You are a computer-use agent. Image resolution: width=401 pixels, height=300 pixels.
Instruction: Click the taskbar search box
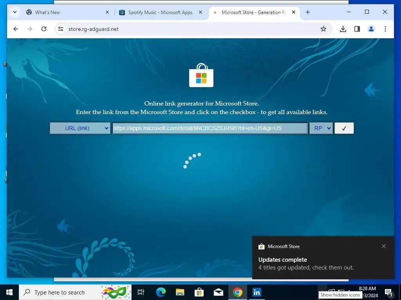click(x=75, y=292)
